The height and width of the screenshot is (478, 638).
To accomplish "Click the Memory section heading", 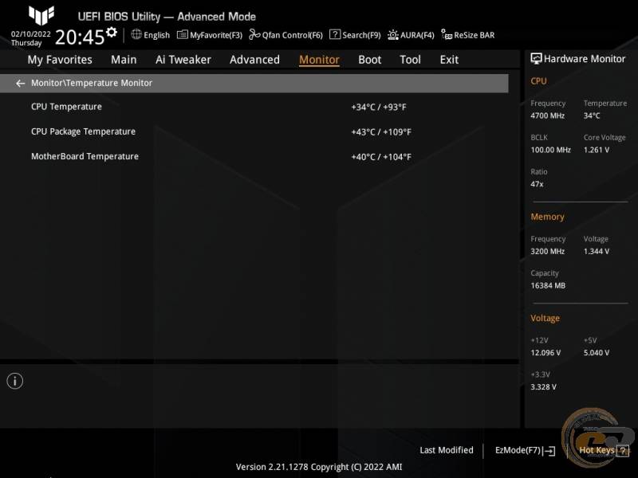I will (x=547, y=217).
